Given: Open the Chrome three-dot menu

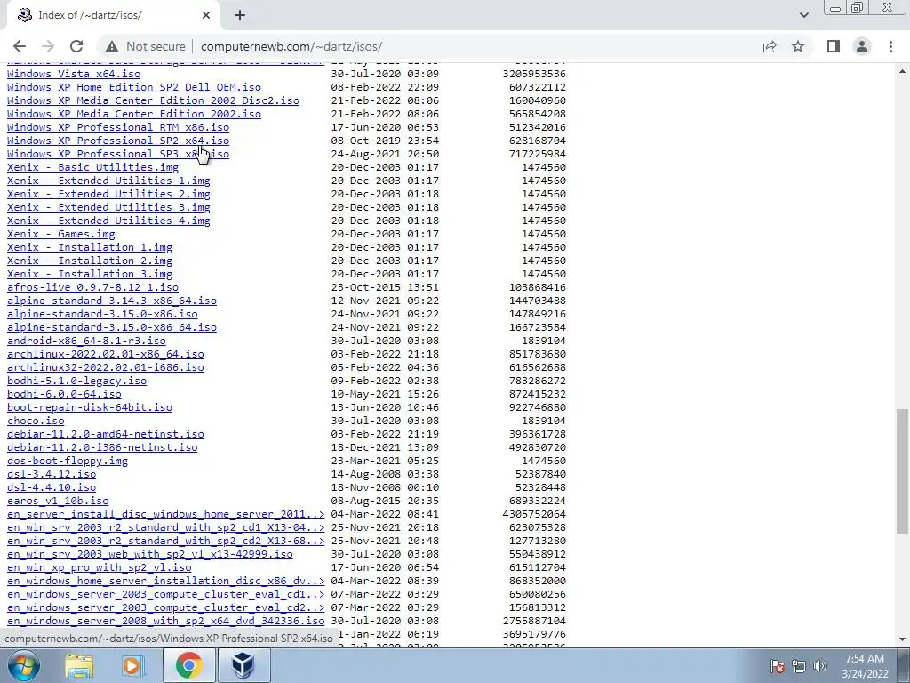Looking at the screenshot, I should tap(890, 46).
